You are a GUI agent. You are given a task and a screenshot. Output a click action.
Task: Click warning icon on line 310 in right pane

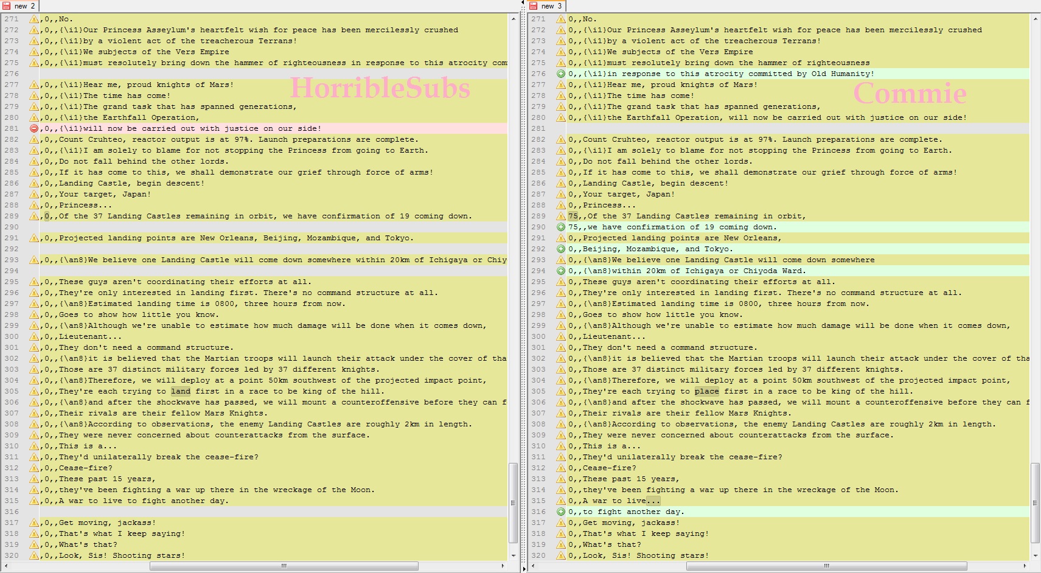[561, 446]
